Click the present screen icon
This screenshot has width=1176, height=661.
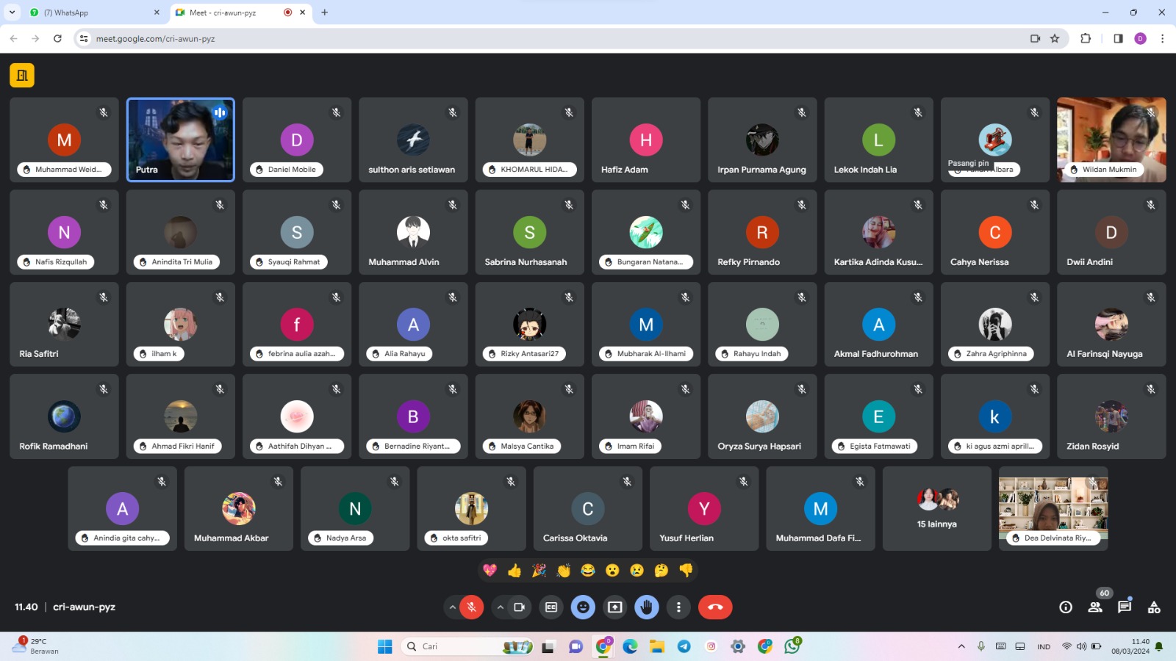[614, 607]
